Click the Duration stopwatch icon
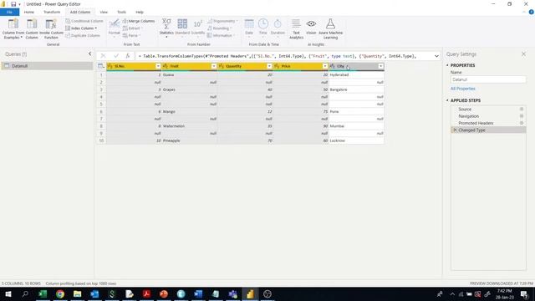This screenshot has height=301, width=535. click(278, 24)
